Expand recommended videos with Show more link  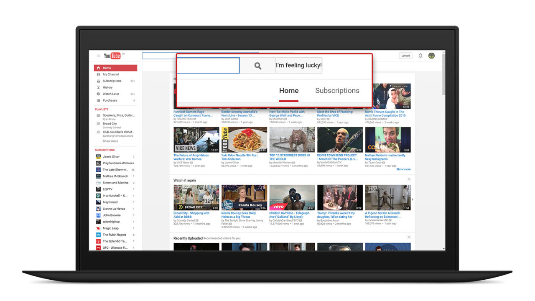403,169
